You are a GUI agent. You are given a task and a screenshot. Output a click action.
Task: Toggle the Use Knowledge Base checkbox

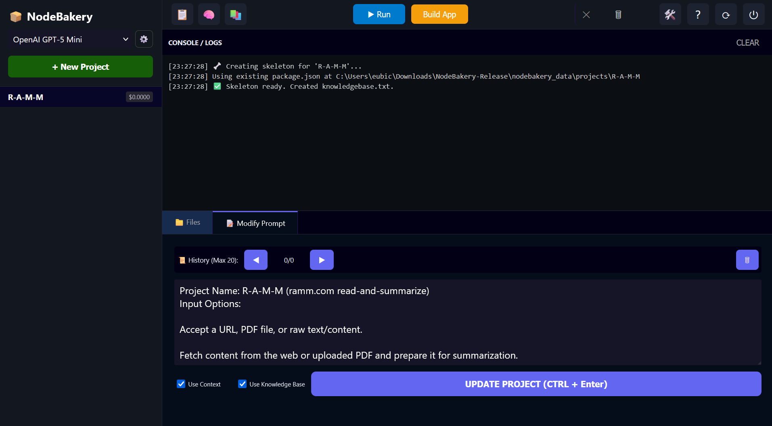pos(243,384)
